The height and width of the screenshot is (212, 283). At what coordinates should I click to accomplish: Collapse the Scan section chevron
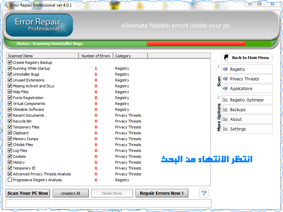[218, 67]
